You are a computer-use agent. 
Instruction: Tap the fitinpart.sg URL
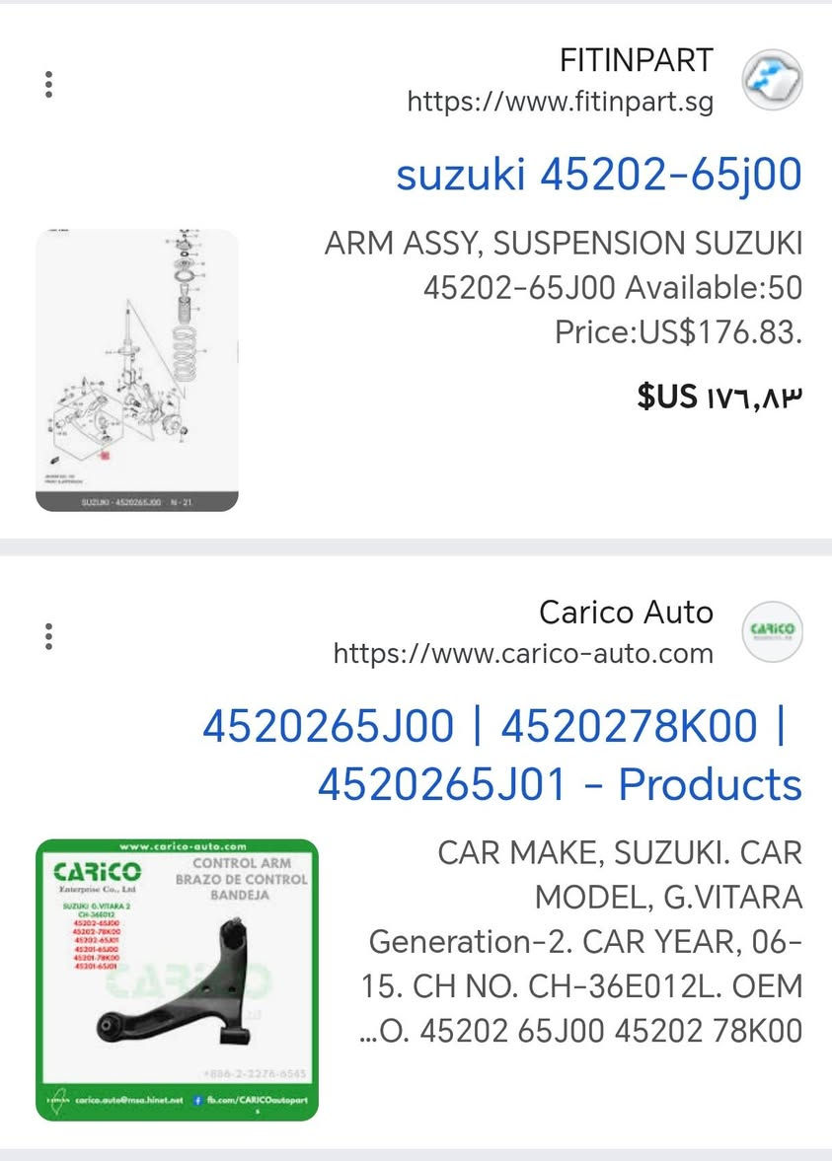(x=560, y=102)
